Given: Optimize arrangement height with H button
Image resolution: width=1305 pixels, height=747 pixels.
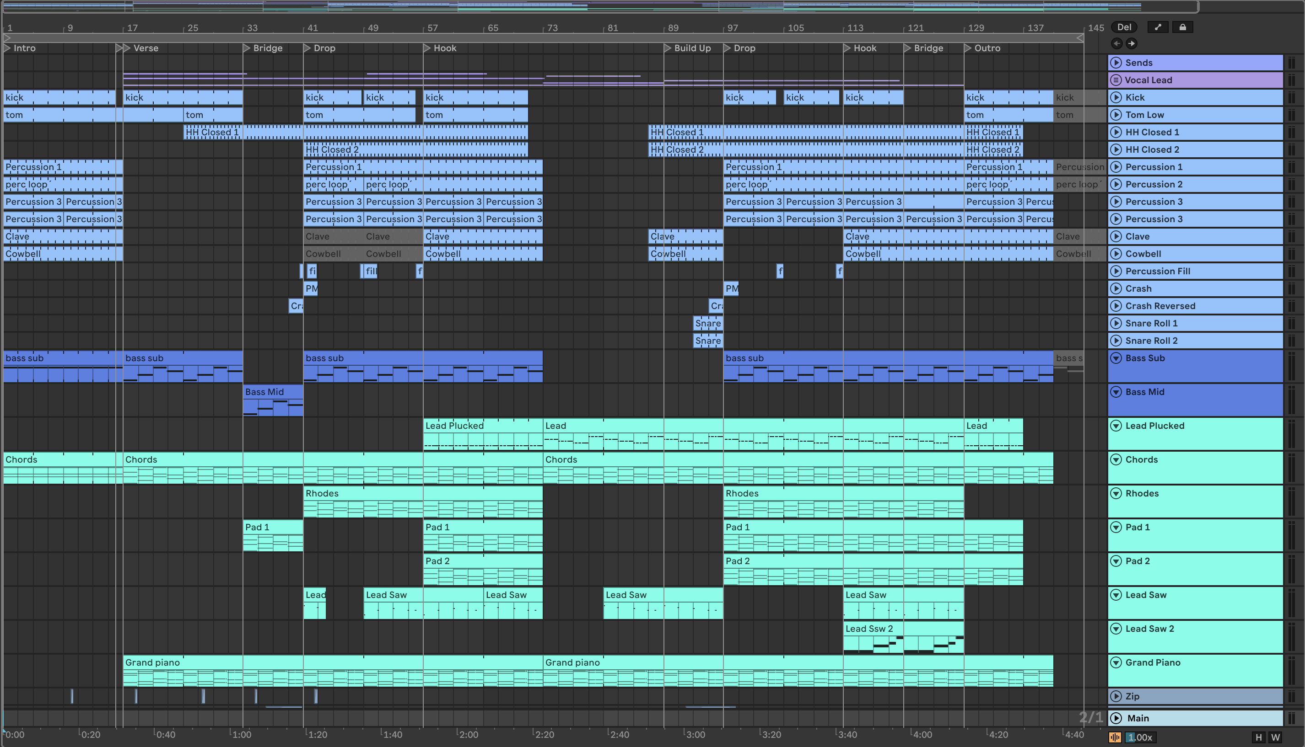Looking at the screenshot, I should pyautogui.click(x=1258, y=737).
